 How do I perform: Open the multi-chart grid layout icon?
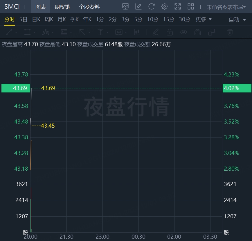coord(191,7)
